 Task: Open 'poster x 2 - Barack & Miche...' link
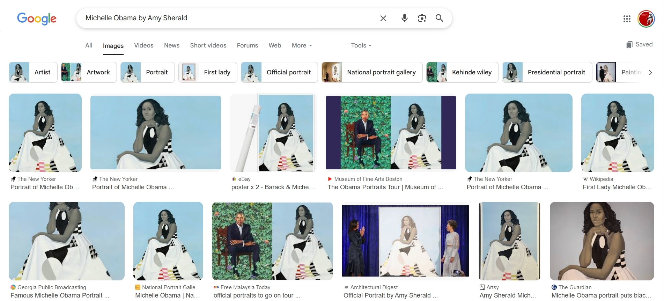click(273, 187)
